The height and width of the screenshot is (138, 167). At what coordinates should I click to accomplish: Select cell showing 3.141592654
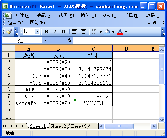[x=93, y=69]
